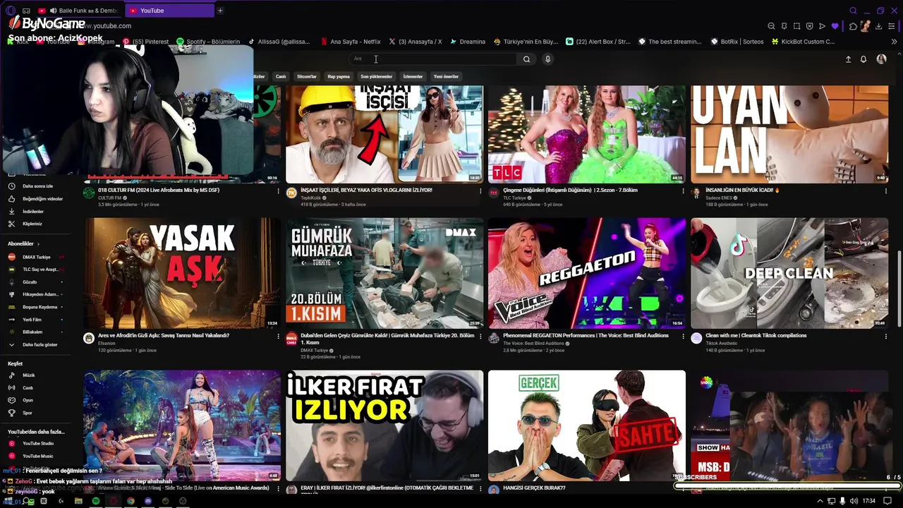Open options menu for İNŞAAT İŞÇİLERİ video
The width and height of the screenshot is (903, 508).
(480, 190)
